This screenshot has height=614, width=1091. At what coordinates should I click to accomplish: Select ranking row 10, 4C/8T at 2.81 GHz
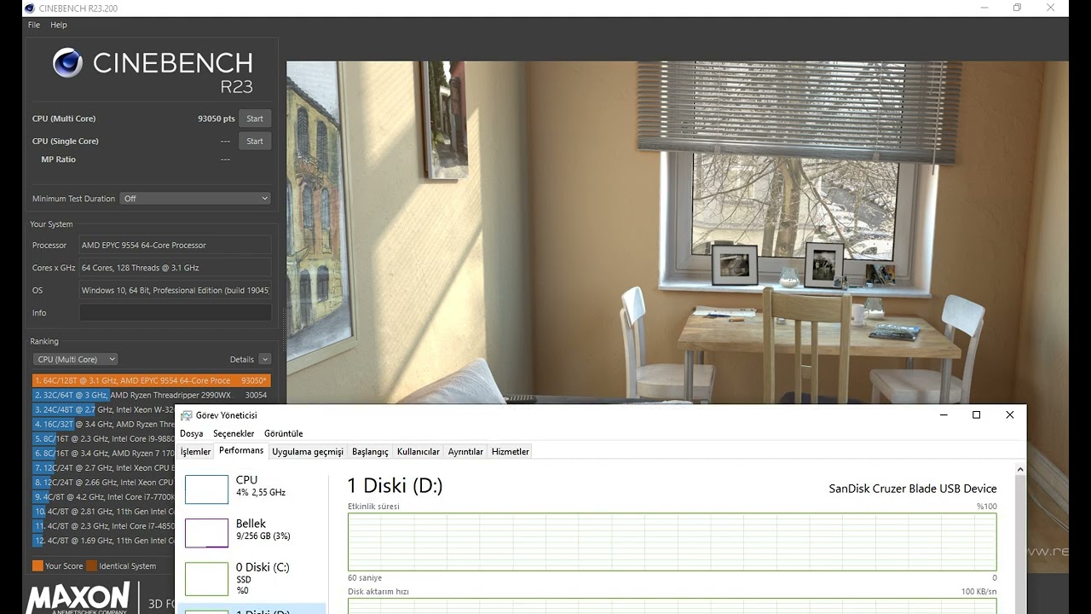[x=103, y=511]
